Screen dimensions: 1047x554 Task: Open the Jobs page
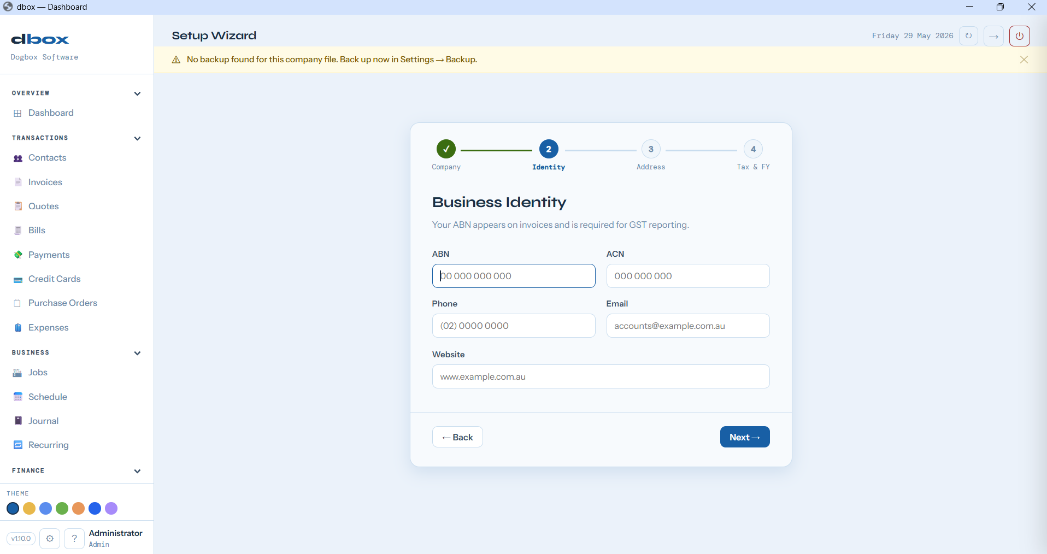click(38, 373)
